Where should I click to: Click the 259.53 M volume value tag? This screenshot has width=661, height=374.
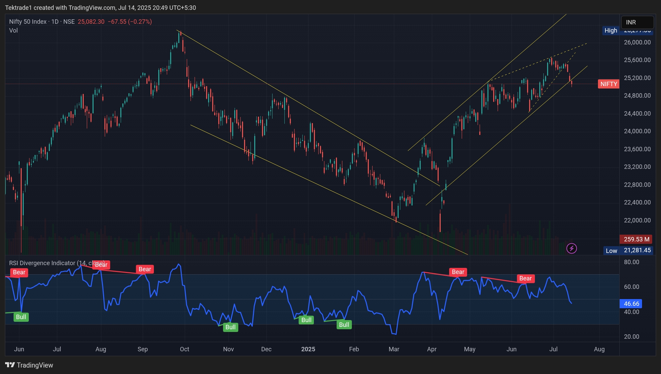coord(636,239)
